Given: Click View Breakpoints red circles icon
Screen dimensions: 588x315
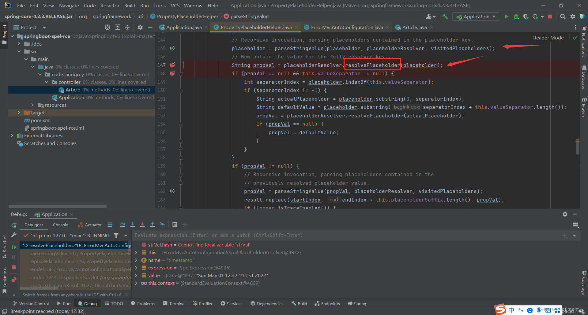Looking at the screenshot, I should (14, 280).
